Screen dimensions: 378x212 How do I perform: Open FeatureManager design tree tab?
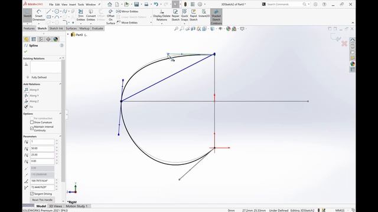point(27,39)
